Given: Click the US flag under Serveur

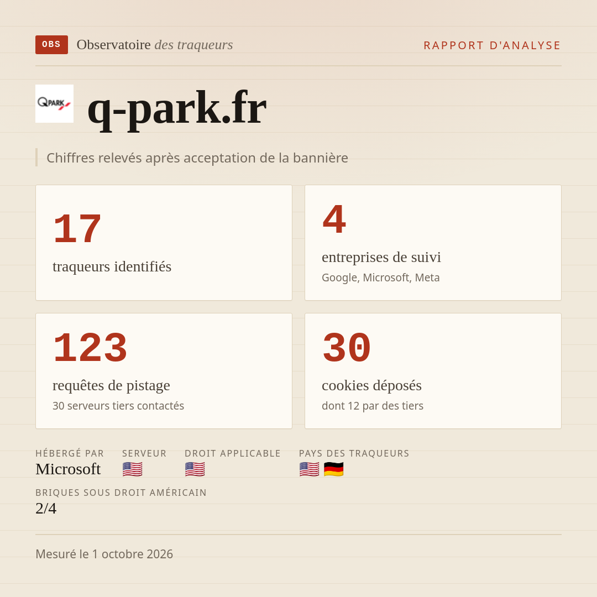Looking at the screenshot, I should click(133, 469).
